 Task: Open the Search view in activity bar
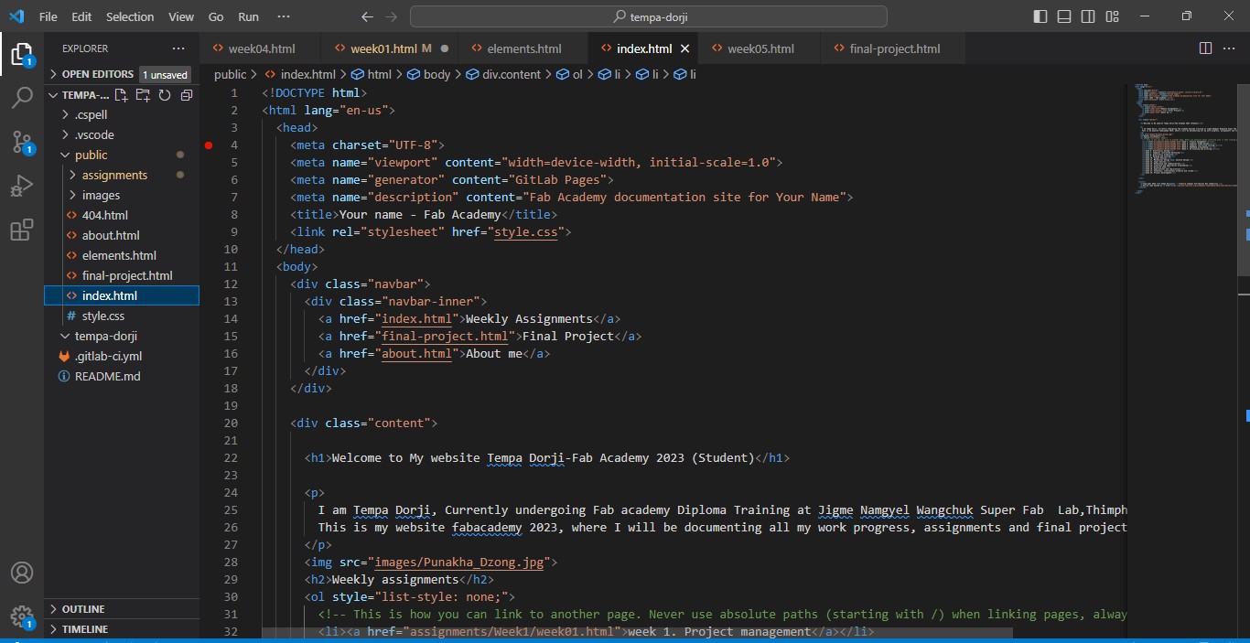click(22, 98)
